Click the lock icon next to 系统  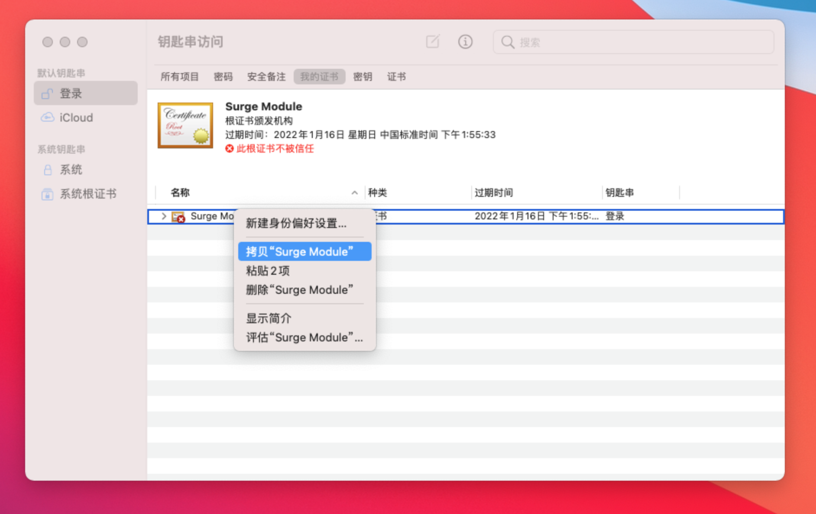click(48, 170)
